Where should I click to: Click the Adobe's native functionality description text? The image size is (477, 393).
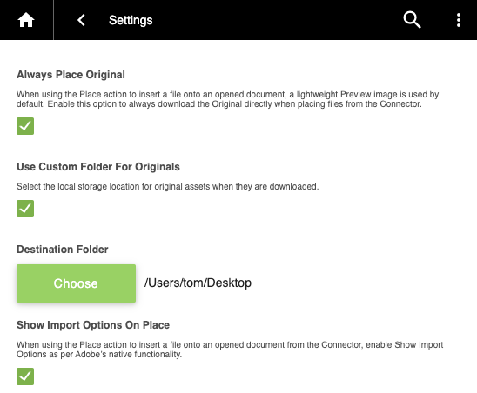pos(230,350)
